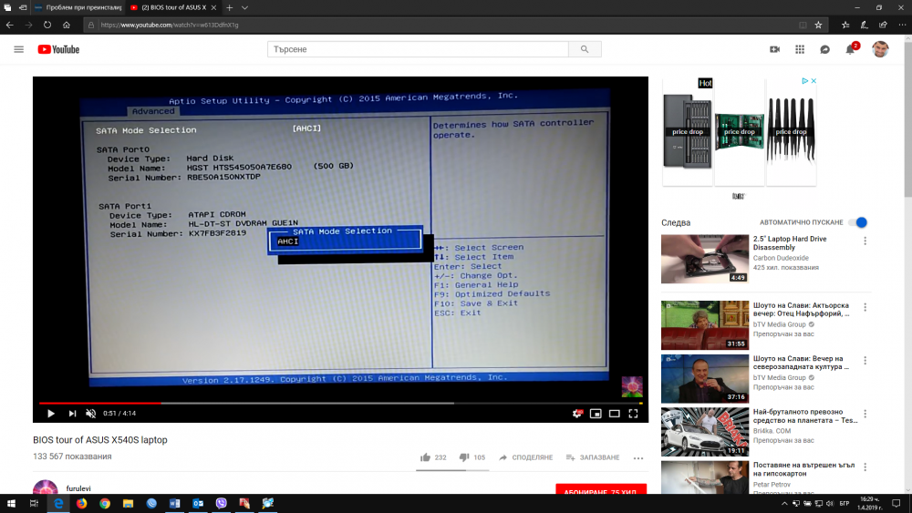The height and width of the screenshot is (513, 912).
Task: Open Word from the taskbar
Action: (x=174, y=503)
